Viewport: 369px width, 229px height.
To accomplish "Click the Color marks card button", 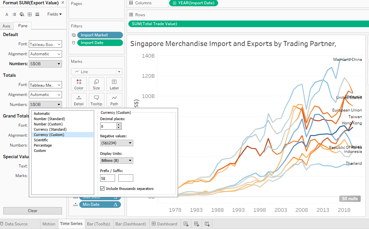I will pos(79,84).
